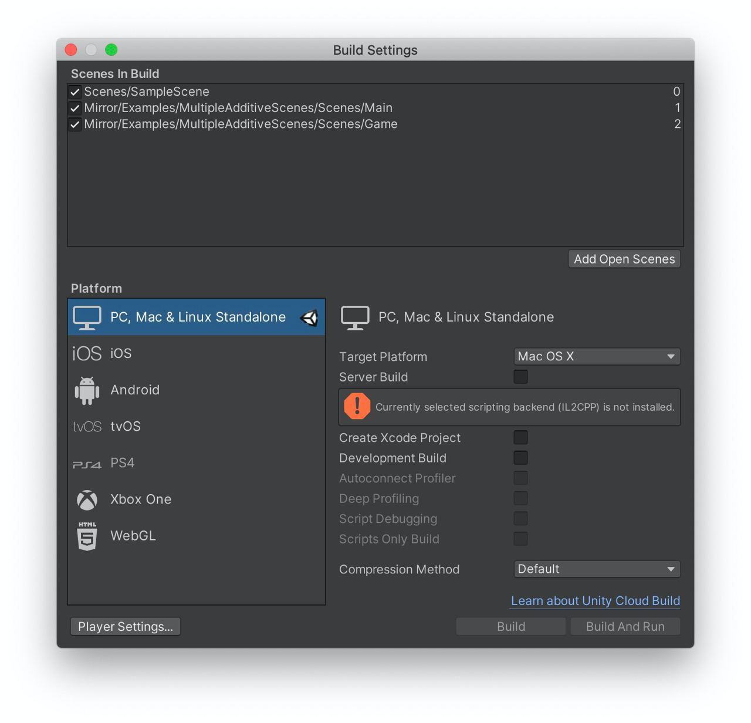Click the Android robot icon
Image resolution: width=751 pixels, height=723 pixels.
point(87,390)
